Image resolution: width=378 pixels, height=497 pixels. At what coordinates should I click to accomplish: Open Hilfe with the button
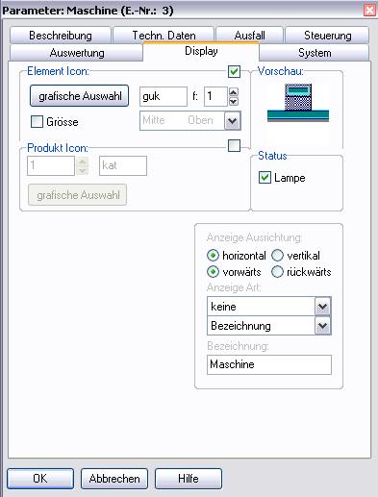click(x=189, y=479)
